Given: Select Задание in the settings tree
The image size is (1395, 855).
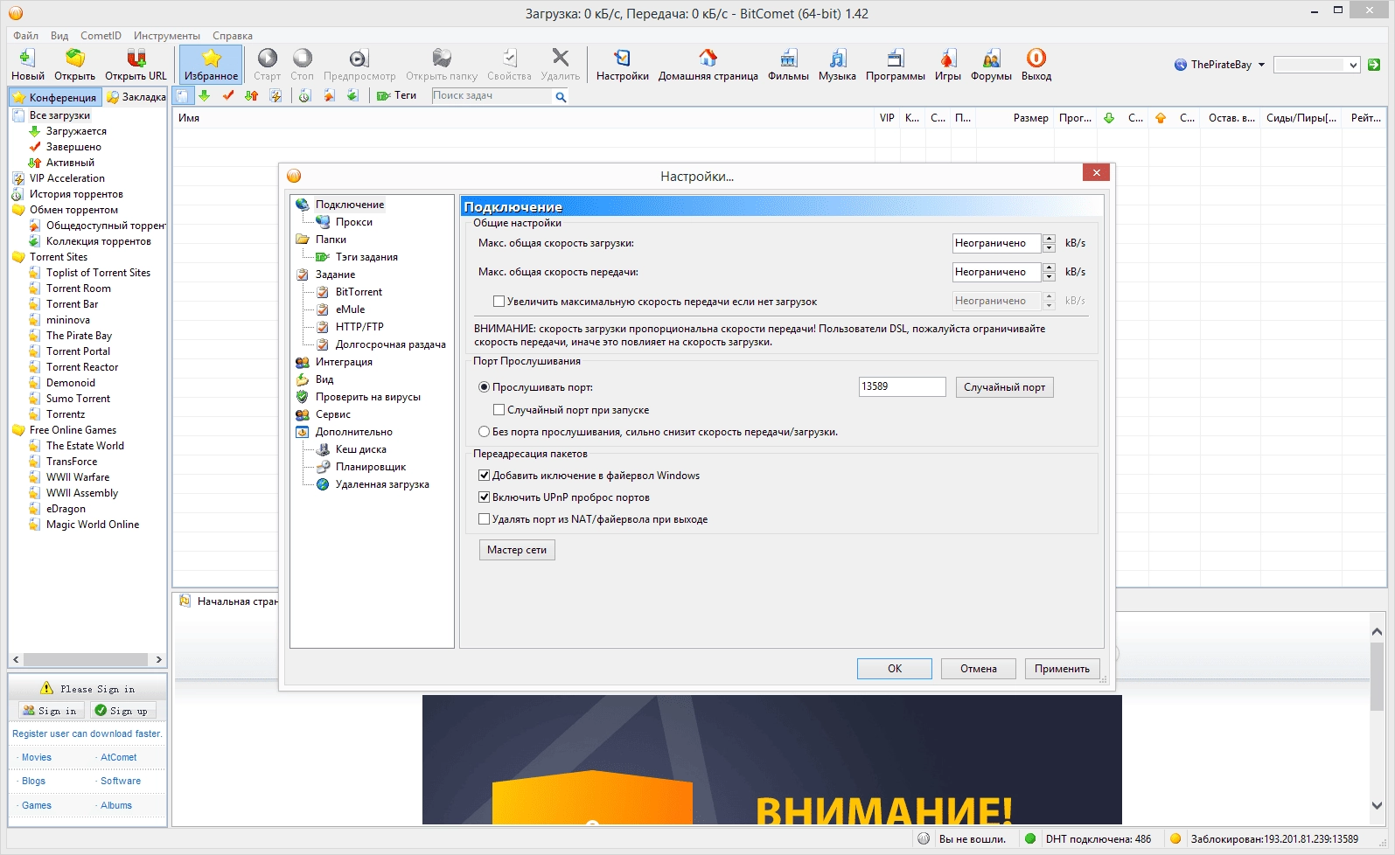Looking at the screenshot, I should pyautogui.click(x=335, y=275).
